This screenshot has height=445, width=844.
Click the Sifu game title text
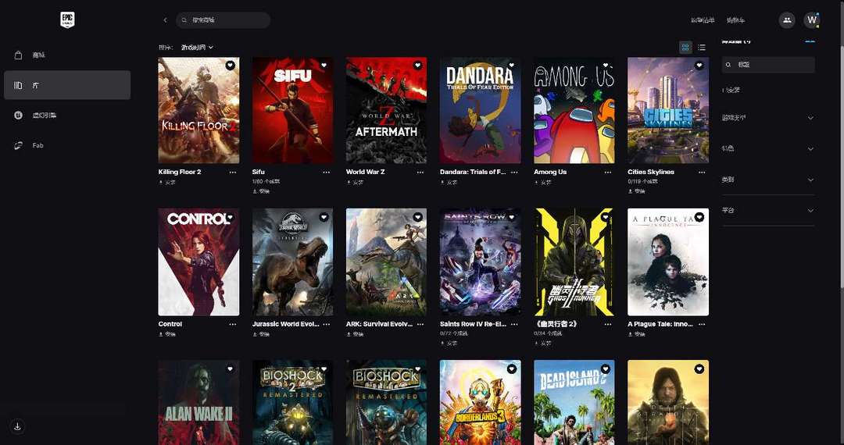(x=259, y=172)
